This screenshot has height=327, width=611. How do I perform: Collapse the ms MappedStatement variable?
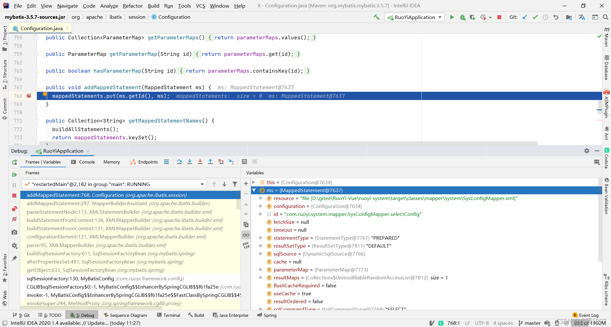pyautogui.click(x=254, y=190)
